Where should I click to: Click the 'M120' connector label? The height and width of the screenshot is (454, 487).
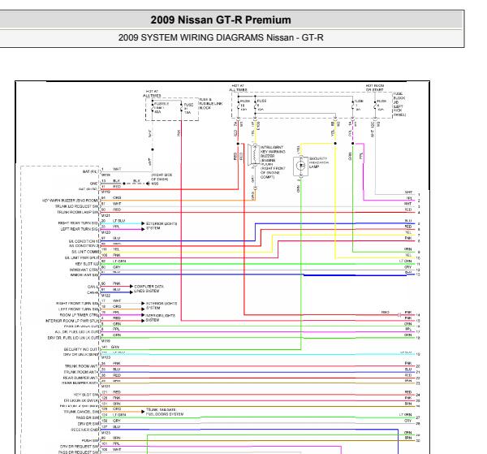[x=106, y=232]
